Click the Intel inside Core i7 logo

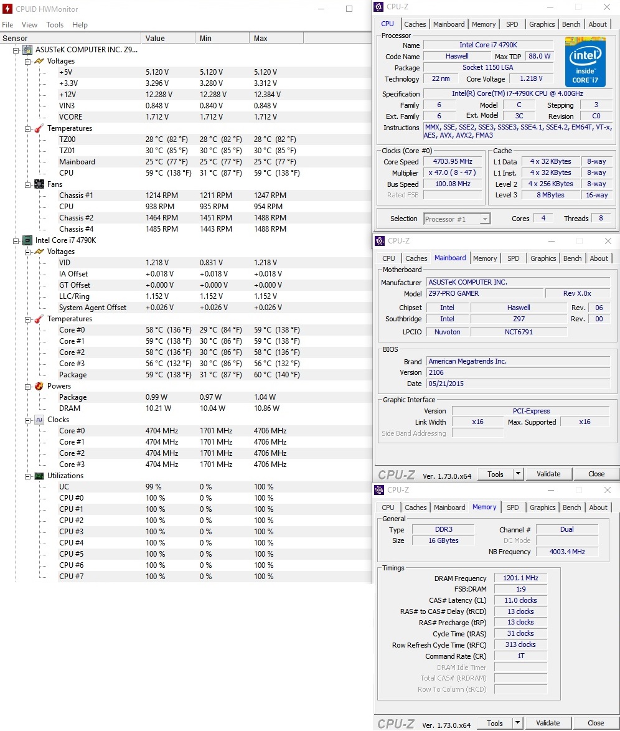(x=585, y=62)
